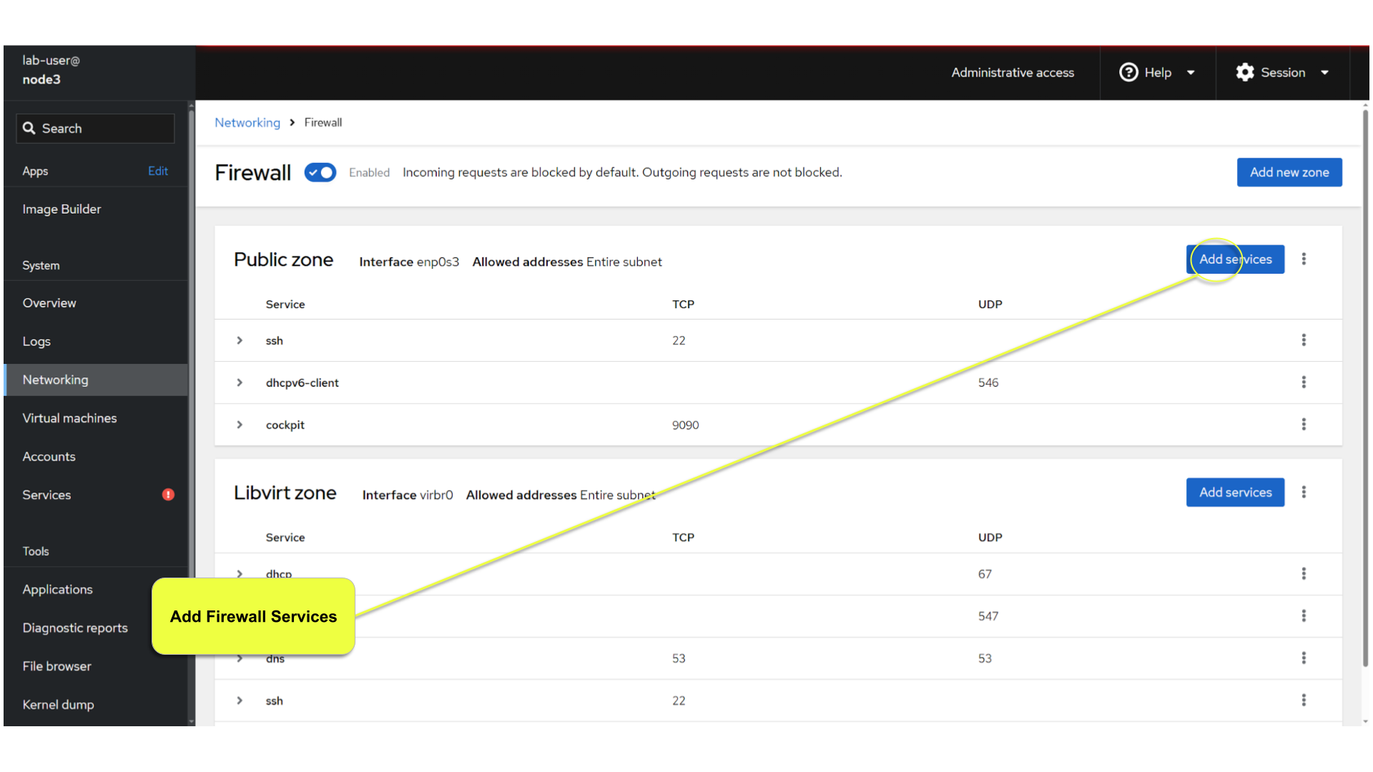Open the Session dropdown arrow
The image size is (1373, 772).
[1324, 73]
